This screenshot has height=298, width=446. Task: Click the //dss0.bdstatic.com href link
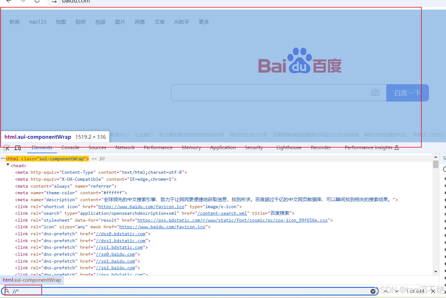point(121,234)
